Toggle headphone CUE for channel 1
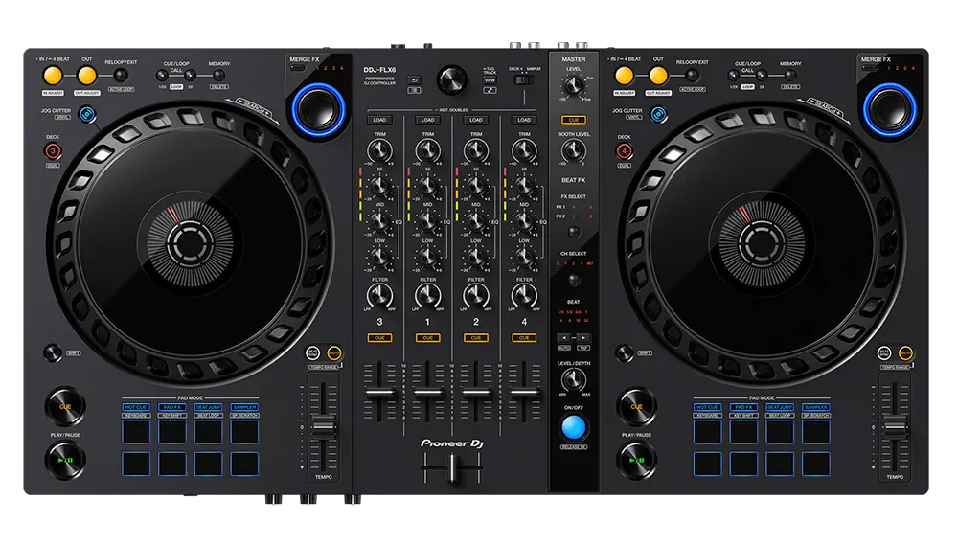The height and width of the screenshot is (545, 958). point(427,337)
